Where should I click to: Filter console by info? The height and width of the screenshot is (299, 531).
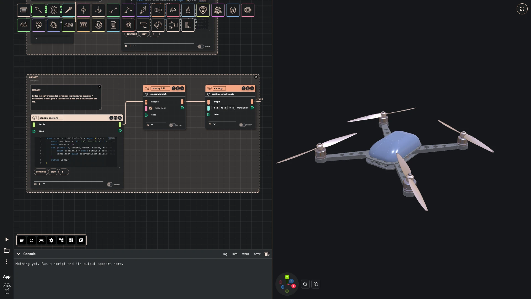(x=235, y=254)
